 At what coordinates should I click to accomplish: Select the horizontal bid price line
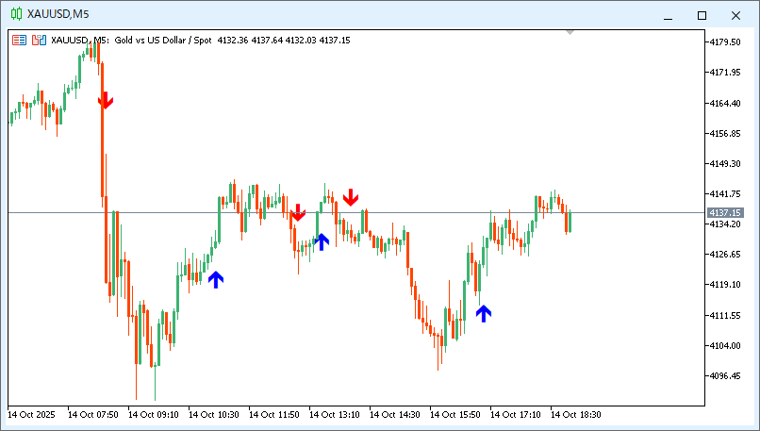click(x=424, y=213)
